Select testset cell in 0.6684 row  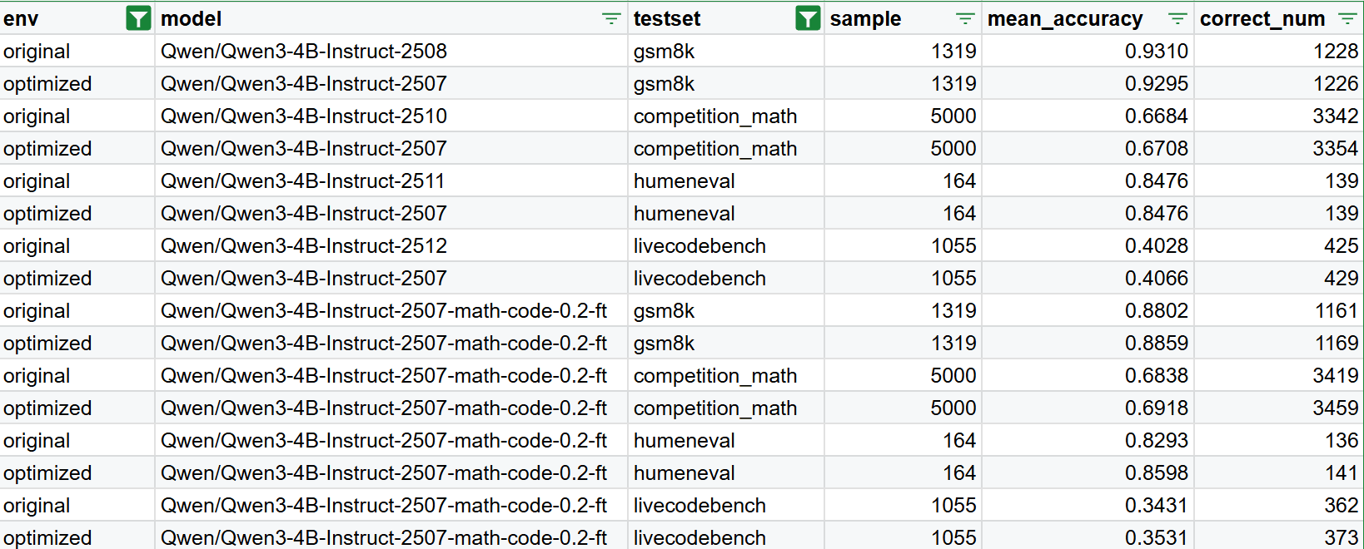click(x=726, y=116)
